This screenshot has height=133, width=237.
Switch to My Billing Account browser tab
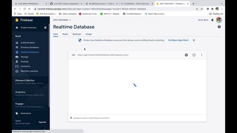(101, 4)
